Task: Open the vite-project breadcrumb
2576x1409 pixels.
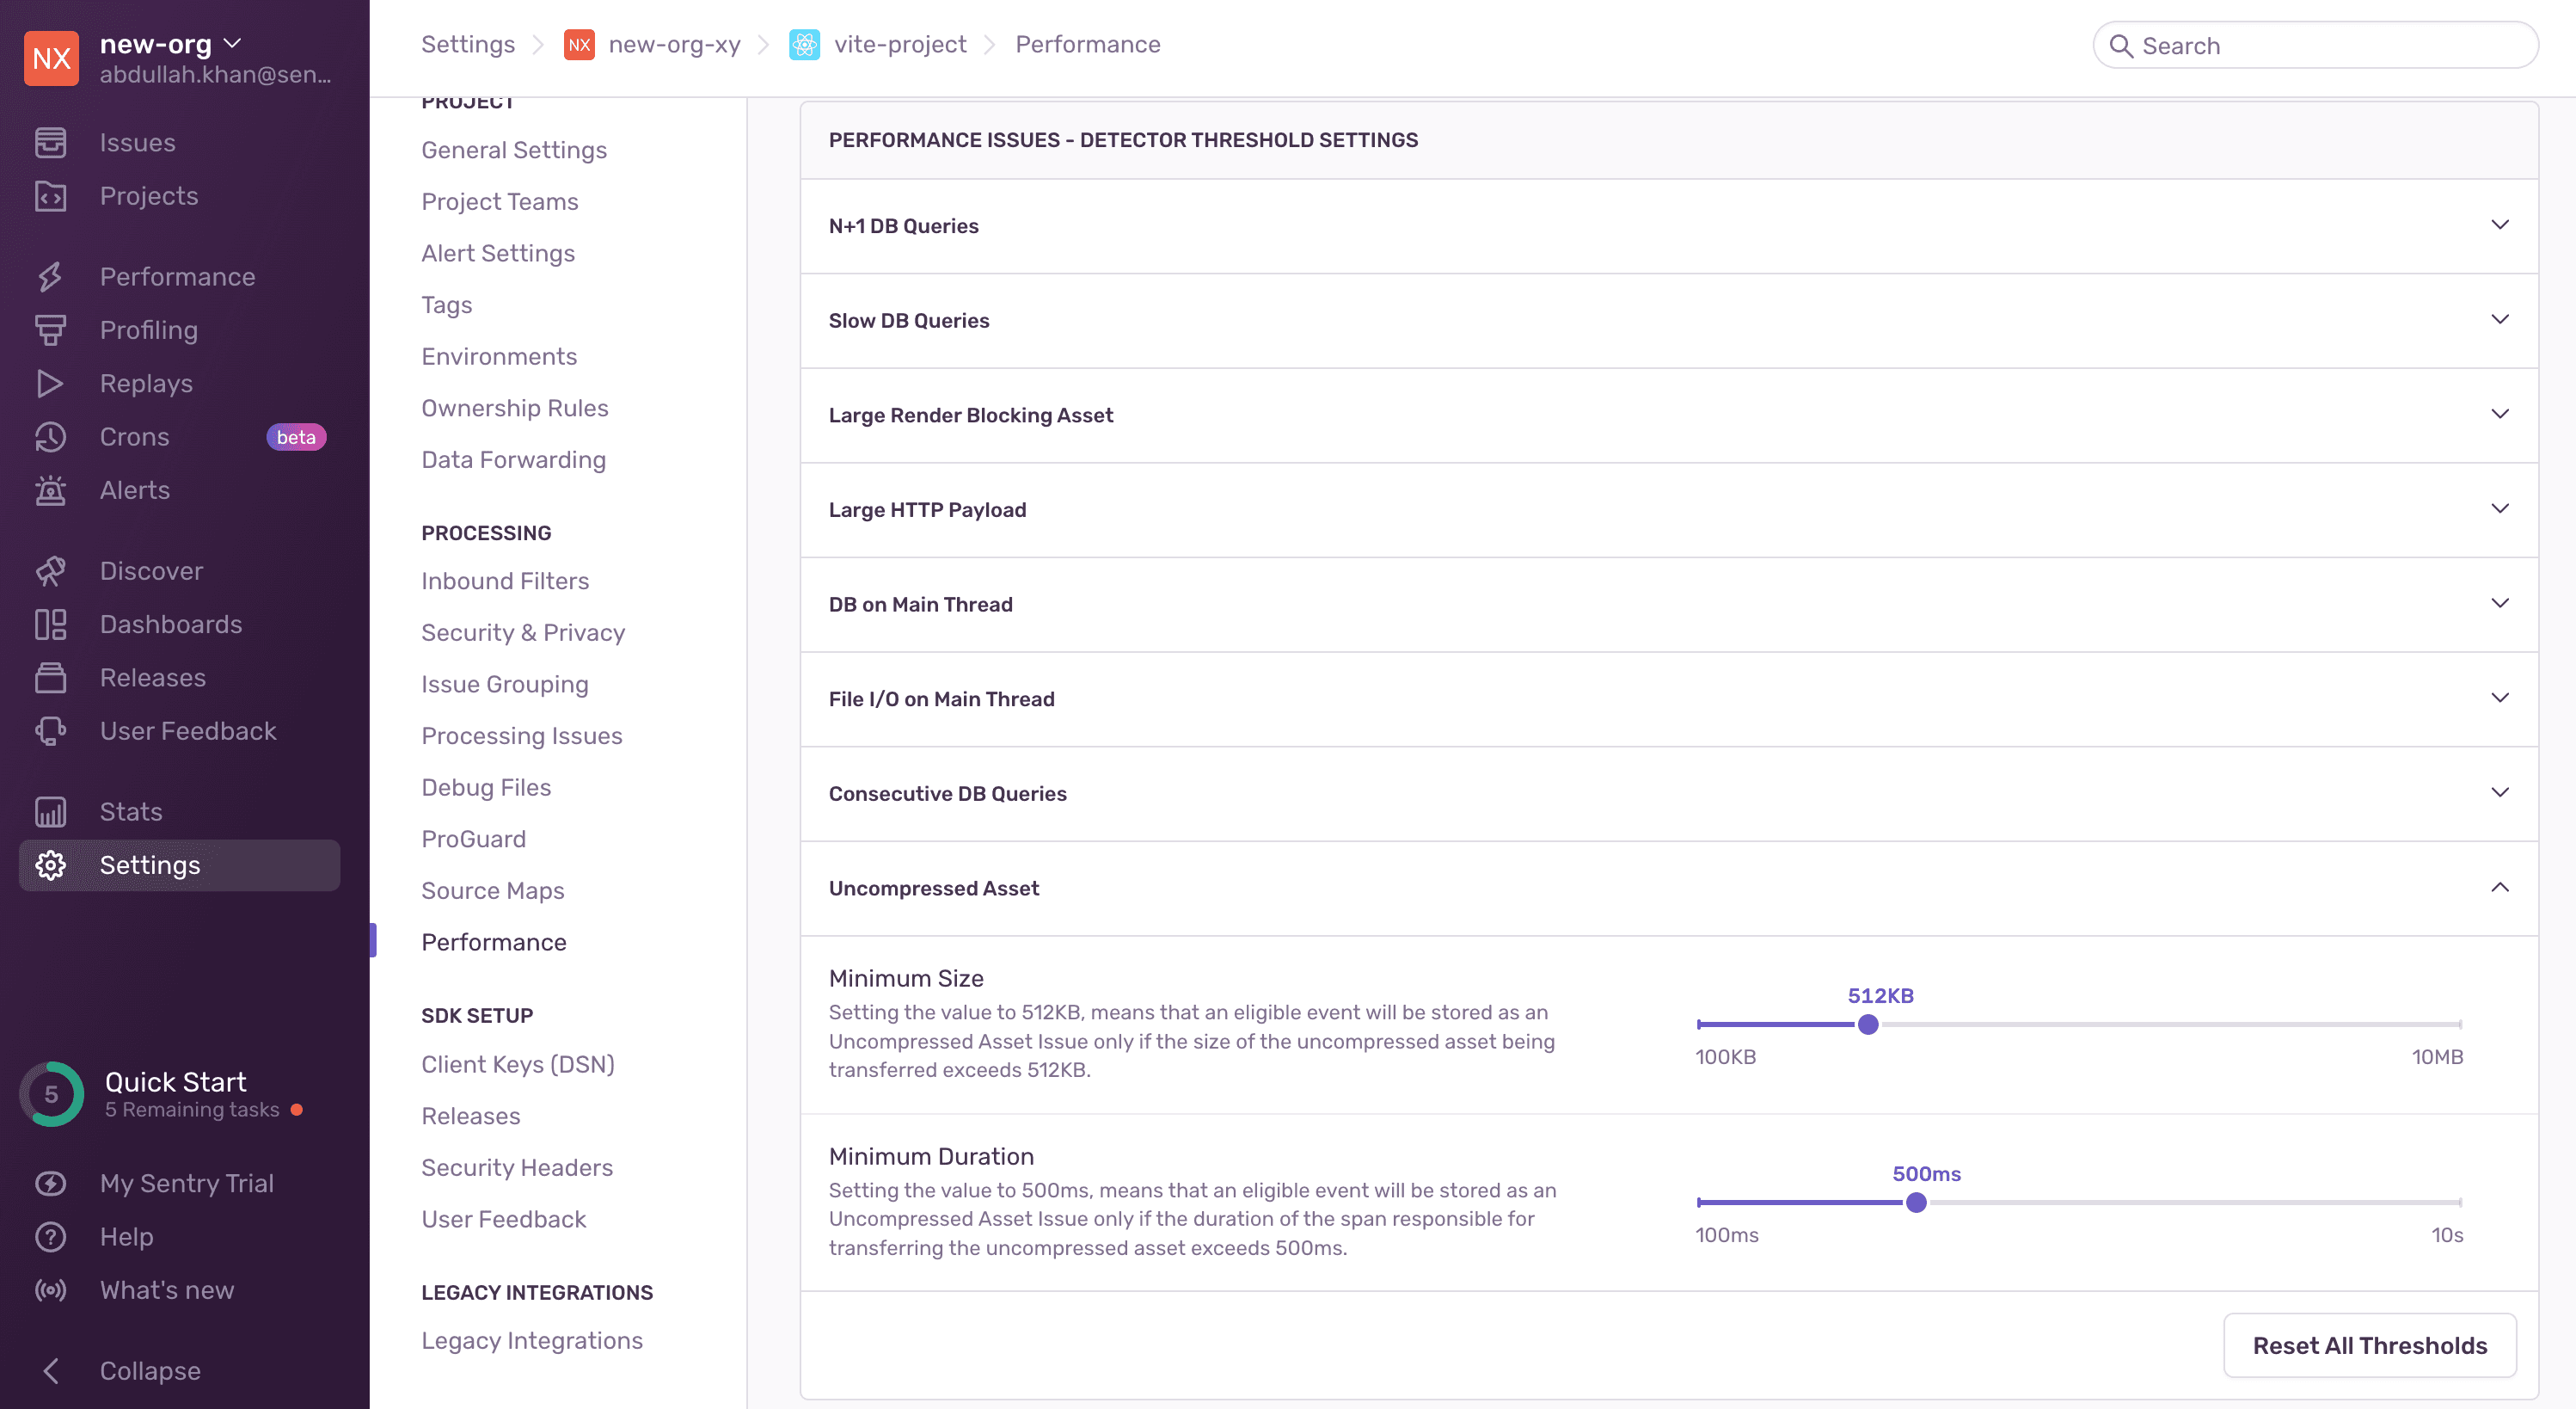Action: click(899, 44)
